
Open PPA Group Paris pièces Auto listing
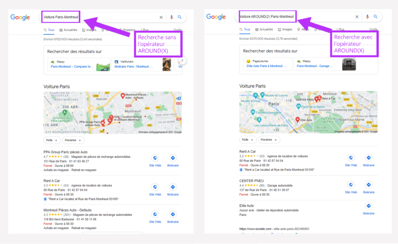tap(66, 152)
